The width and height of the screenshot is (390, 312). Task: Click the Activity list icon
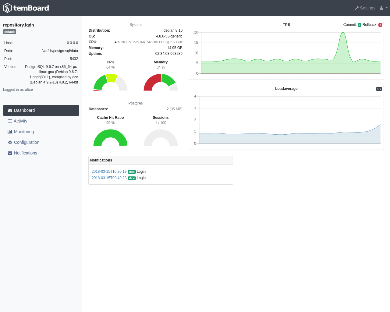[x=10, y=121]
